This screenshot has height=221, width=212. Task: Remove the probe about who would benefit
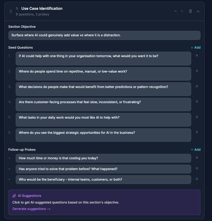click(x=197, y=179)
